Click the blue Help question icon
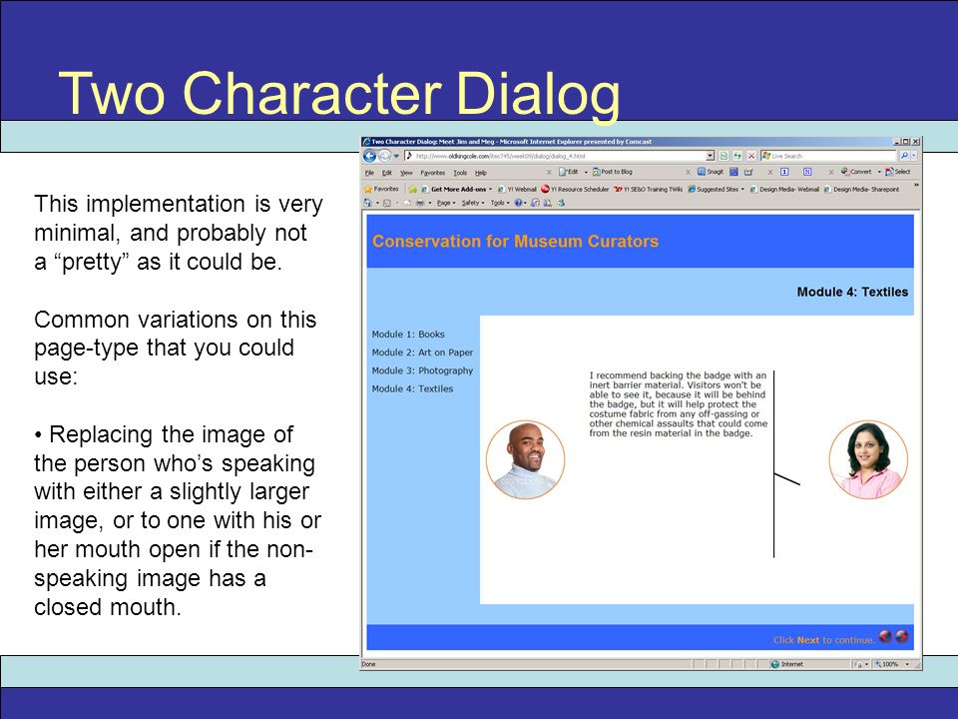The width and height of the screenshot is (958, 719). pos(519,203)
